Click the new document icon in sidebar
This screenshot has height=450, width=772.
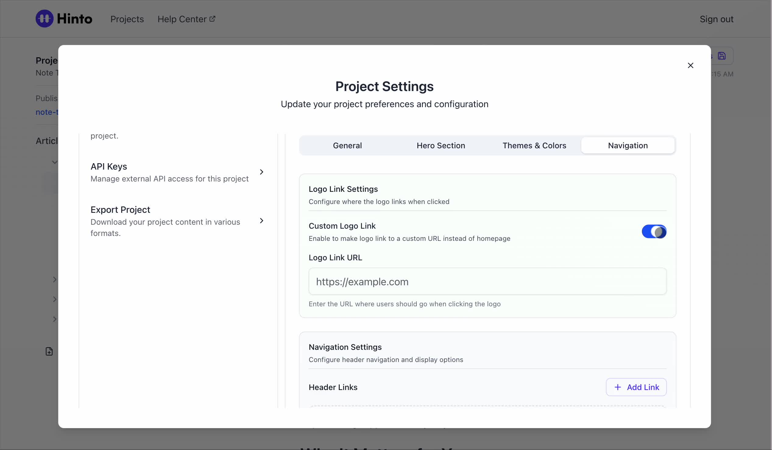(49, 351)
